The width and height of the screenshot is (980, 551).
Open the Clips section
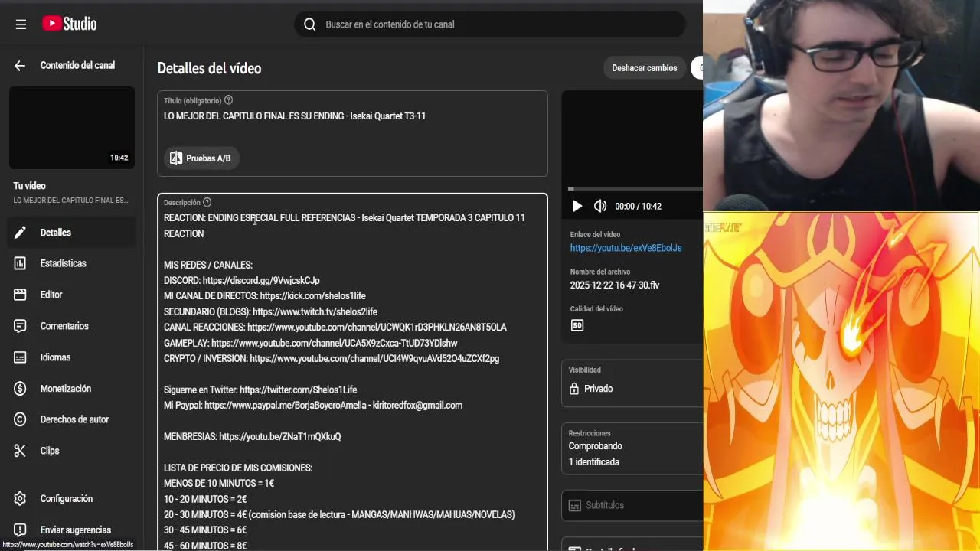click(x=72, y=451)
